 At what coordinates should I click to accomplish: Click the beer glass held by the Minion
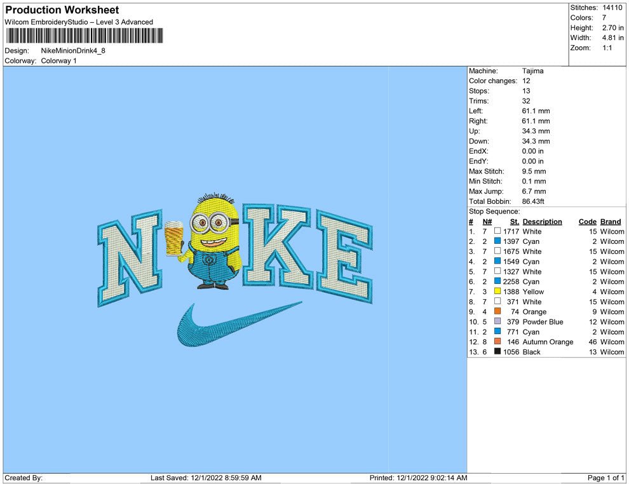click(173, 238)
